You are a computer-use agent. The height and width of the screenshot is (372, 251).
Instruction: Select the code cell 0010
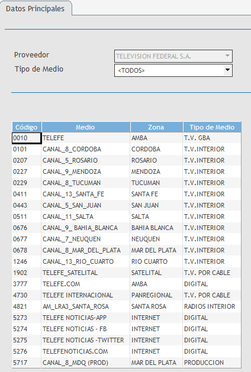27,138
